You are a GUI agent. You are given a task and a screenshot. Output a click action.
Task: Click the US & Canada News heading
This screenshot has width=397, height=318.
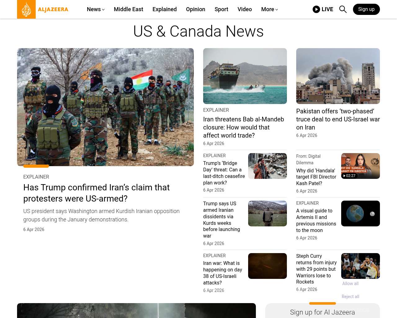pos(198,31)
